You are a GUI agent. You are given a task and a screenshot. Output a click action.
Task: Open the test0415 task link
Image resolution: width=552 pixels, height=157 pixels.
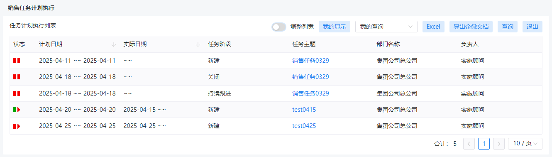coord(304,110)
